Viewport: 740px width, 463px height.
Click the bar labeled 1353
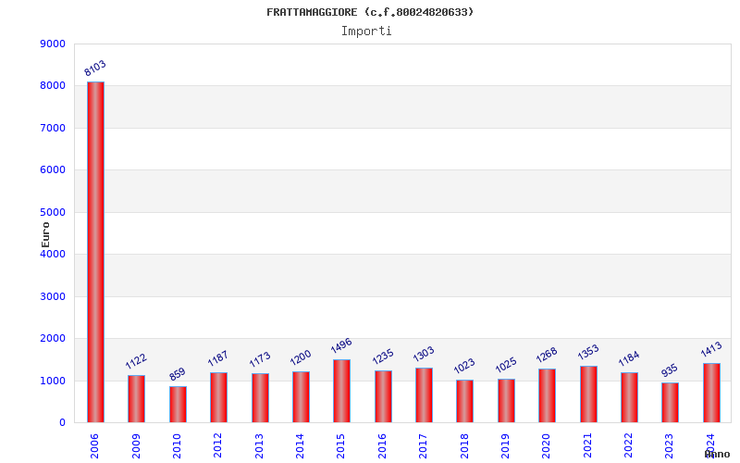point(588,394)
